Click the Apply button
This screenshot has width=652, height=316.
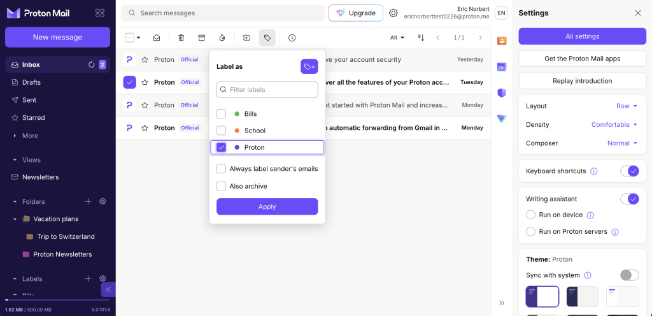pyautogui.click(x=267, y=206)
